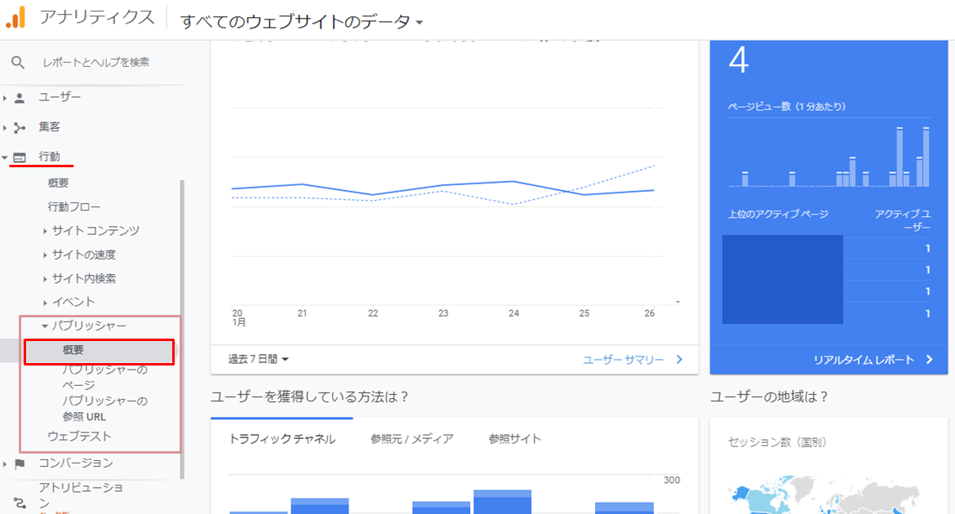
Task: Expand the サイト内検索 submenu
Action: click(45, 279)
